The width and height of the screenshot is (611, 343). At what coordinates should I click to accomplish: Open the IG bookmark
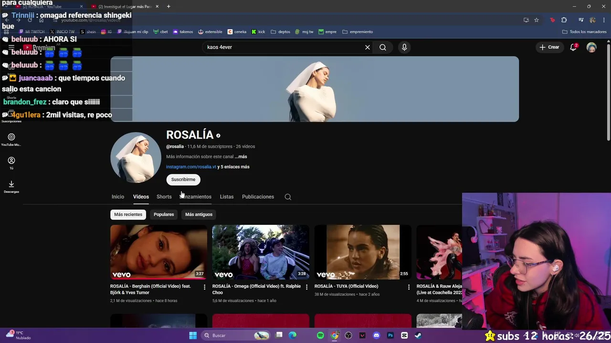pyautogui.click(x=106, y=32)
